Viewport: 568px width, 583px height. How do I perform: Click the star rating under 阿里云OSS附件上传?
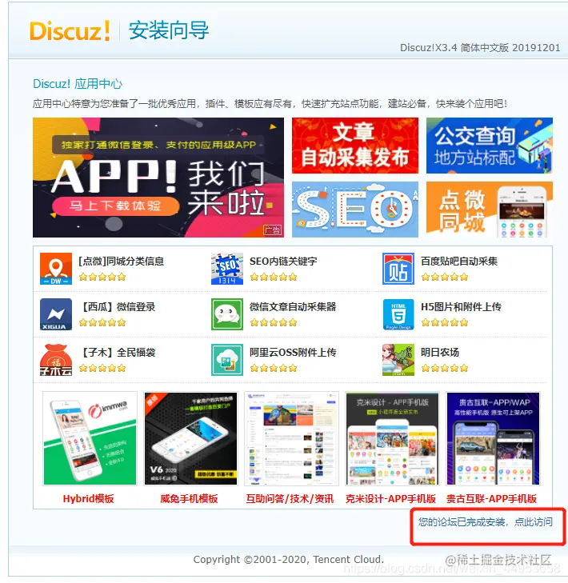[x=274, y=369]
